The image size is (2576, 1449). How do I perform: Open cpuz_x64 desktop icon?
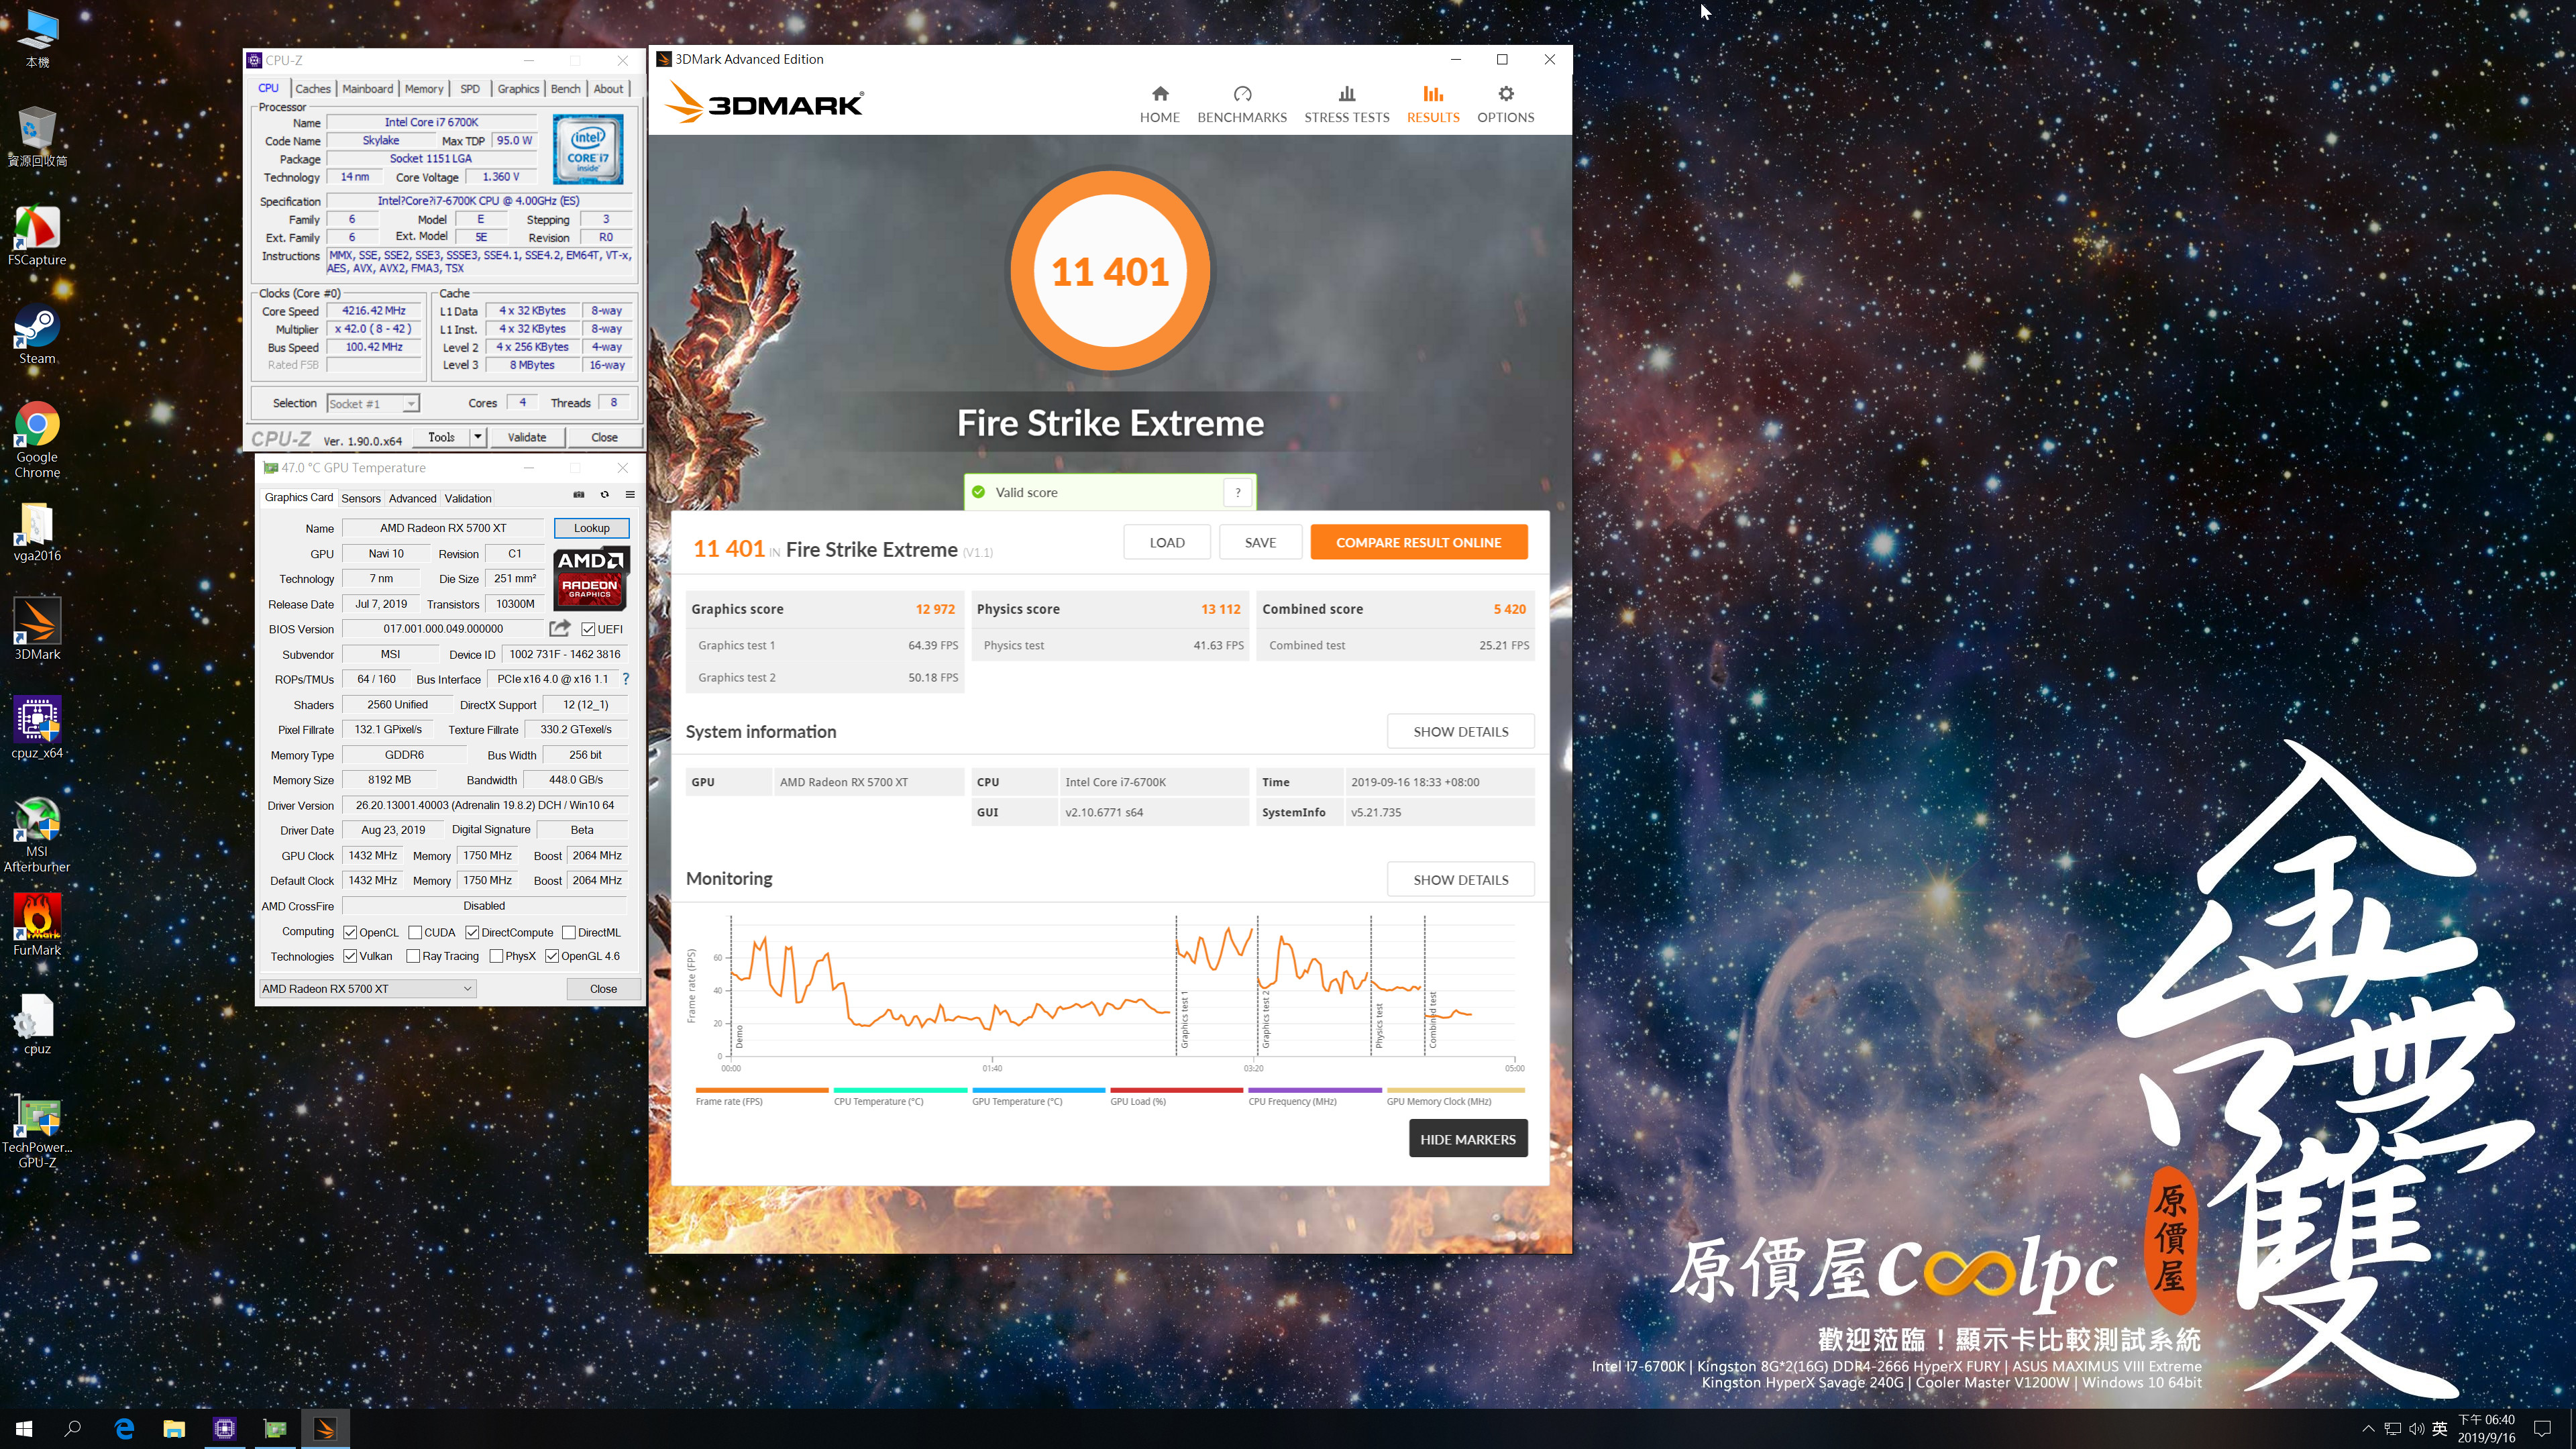pyautogui.click(x=37, y=729)
